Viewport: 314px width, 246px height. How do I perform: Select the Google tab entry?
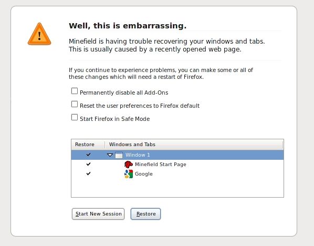[x=177, y=174]
